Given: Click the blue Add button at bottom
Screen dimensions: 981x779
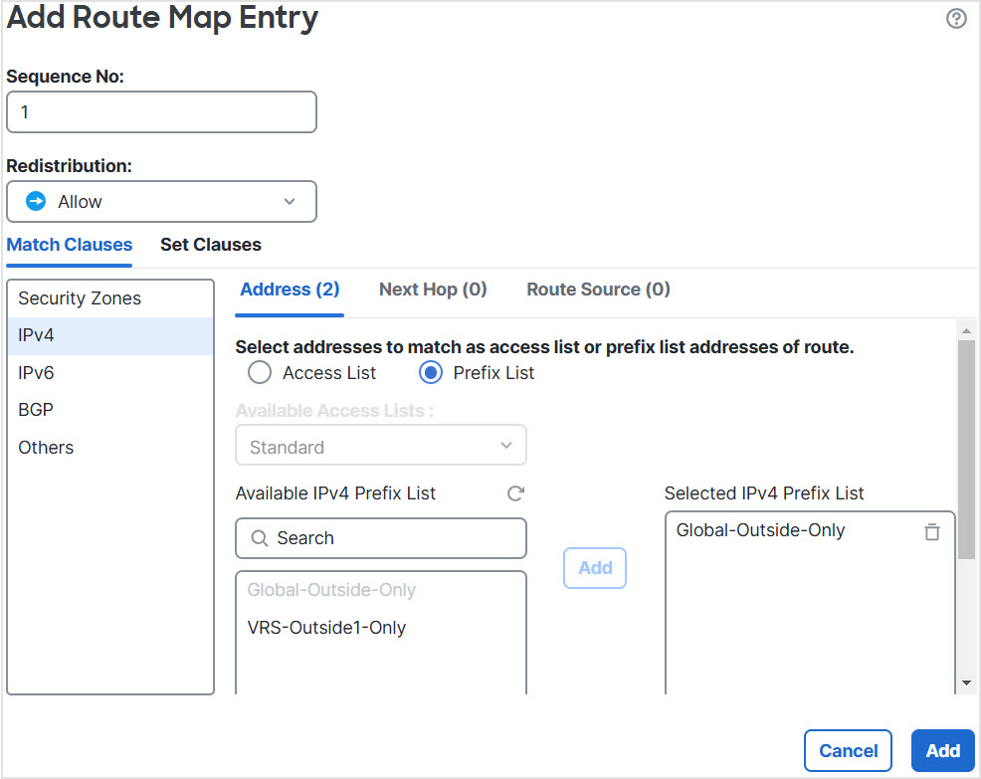Looking at the screenshot, I should point(942,751).
